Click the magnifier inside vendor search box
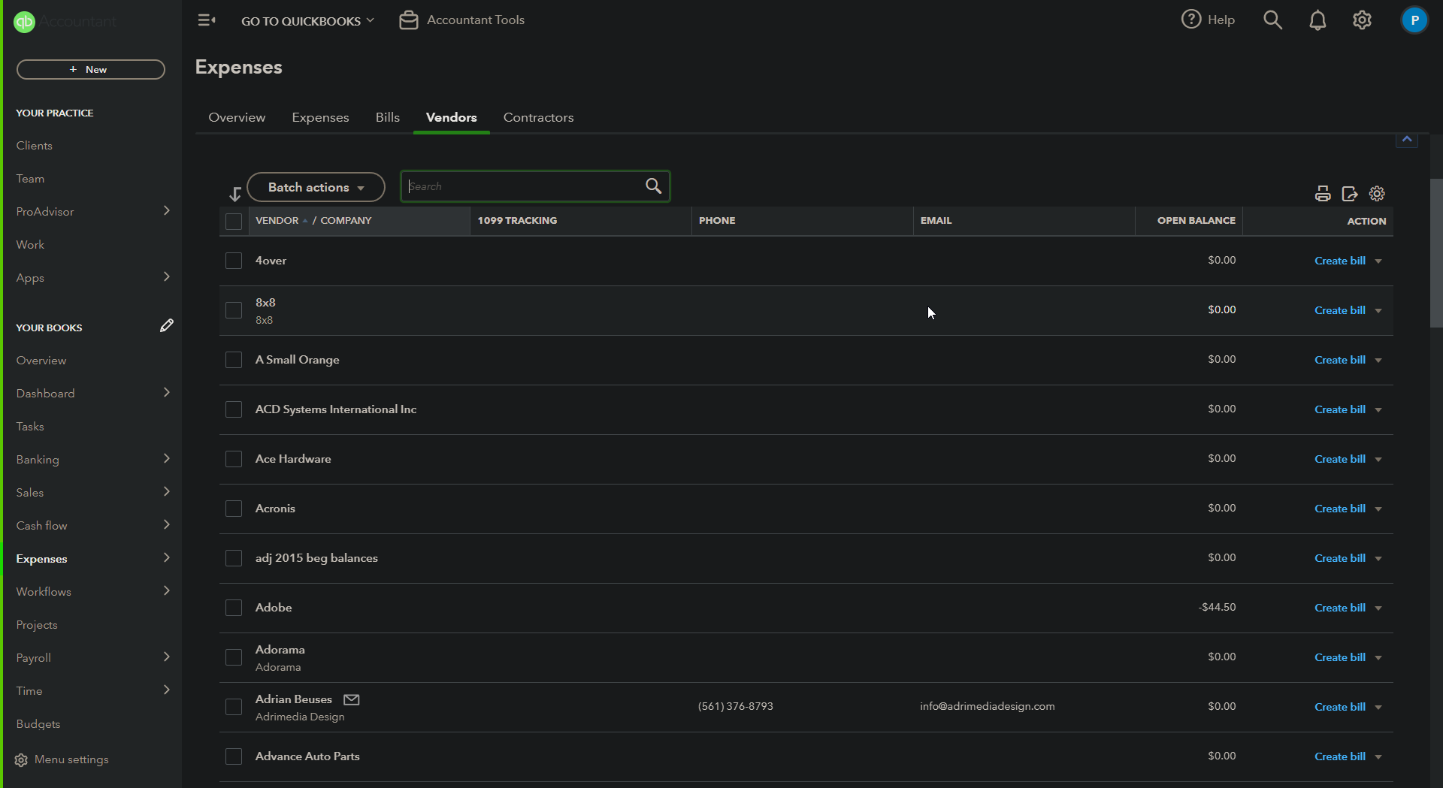 [x=654, y=186]
